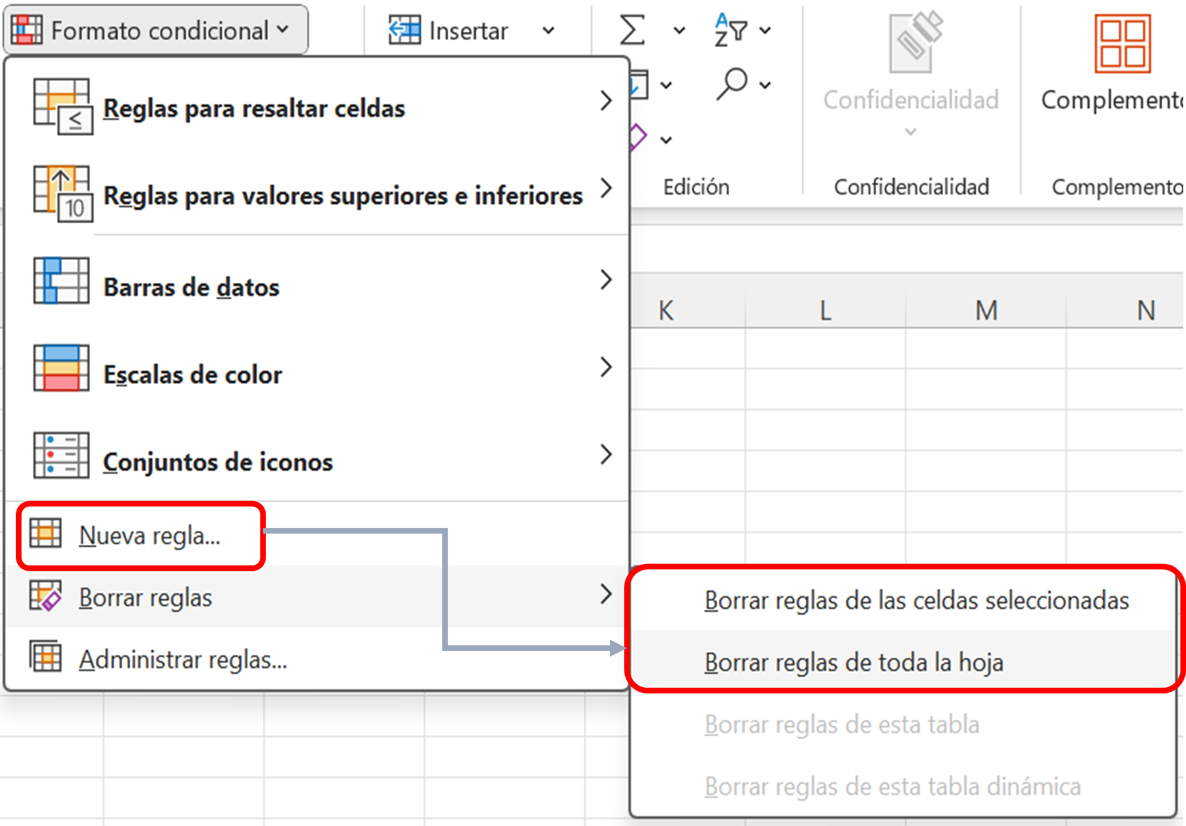Open the Complementos add-ins icon
1186x826 pixels.
pos(1122,45)
